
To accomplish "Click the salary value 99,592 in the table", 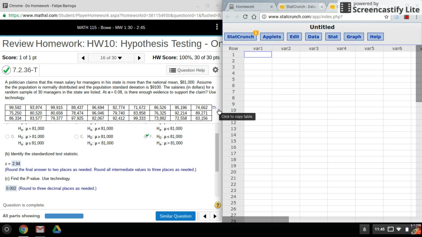I will click(x=15, y=108).
